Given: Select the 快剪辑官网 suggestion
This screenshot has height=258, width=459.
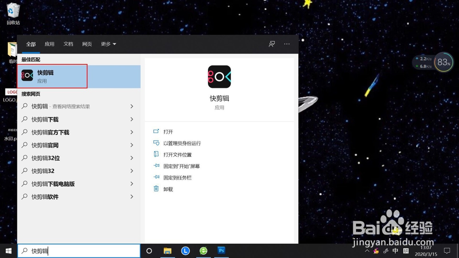Looking at the screenshot, I should tap(79, 145).
